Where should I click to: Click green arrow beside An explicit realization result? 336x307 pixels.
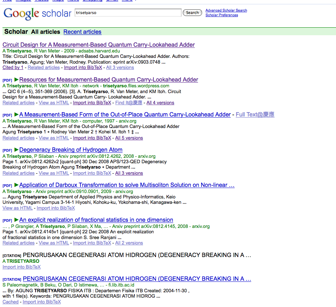17,220
